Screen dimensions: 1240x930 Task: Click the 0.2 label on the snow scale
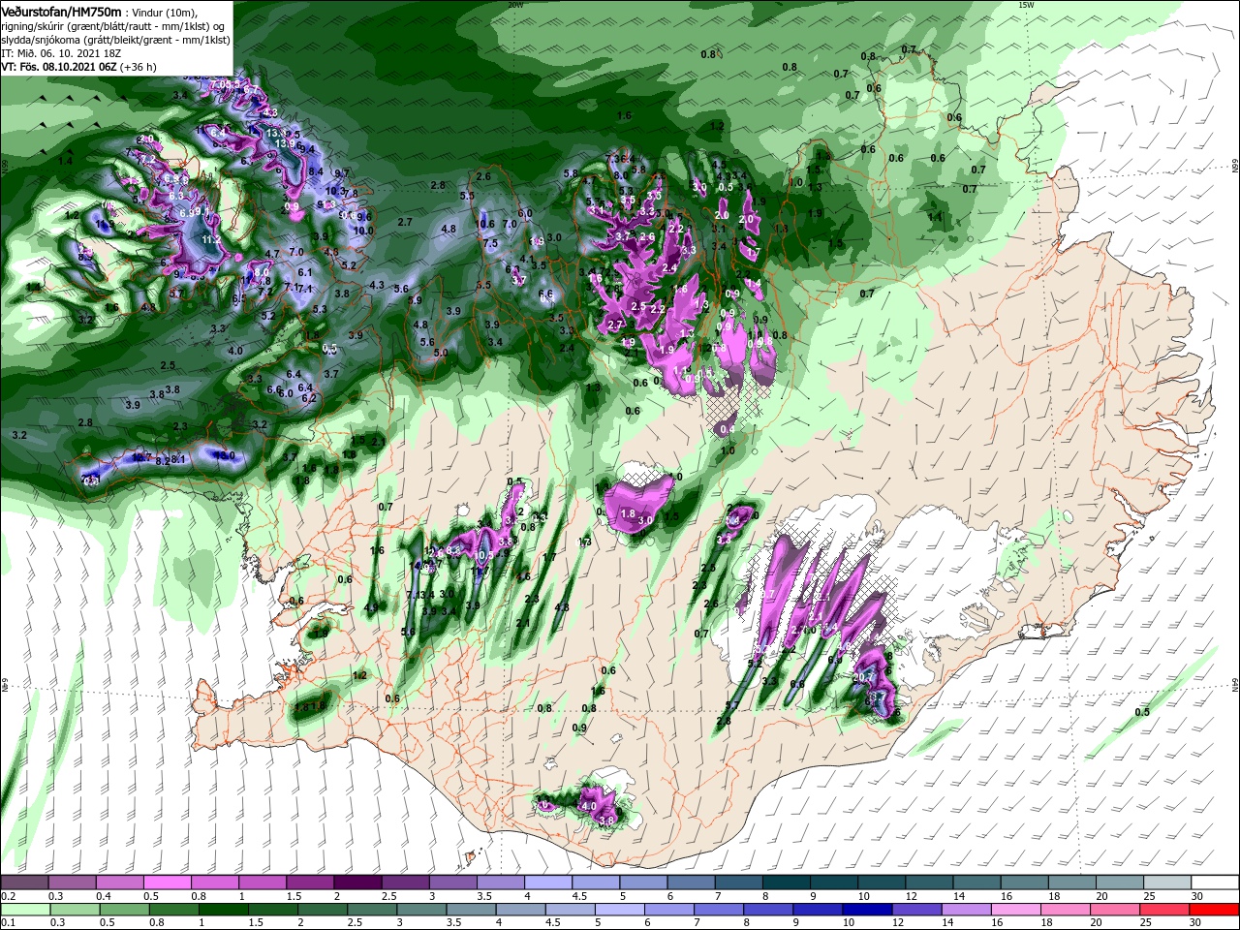click(9, 896)
